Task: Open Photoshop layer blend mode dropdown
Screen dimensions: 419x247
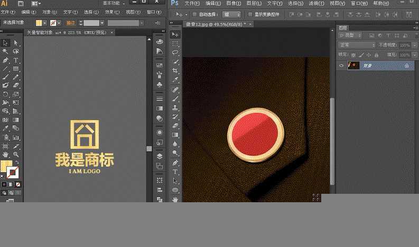Action: [357, 45]
